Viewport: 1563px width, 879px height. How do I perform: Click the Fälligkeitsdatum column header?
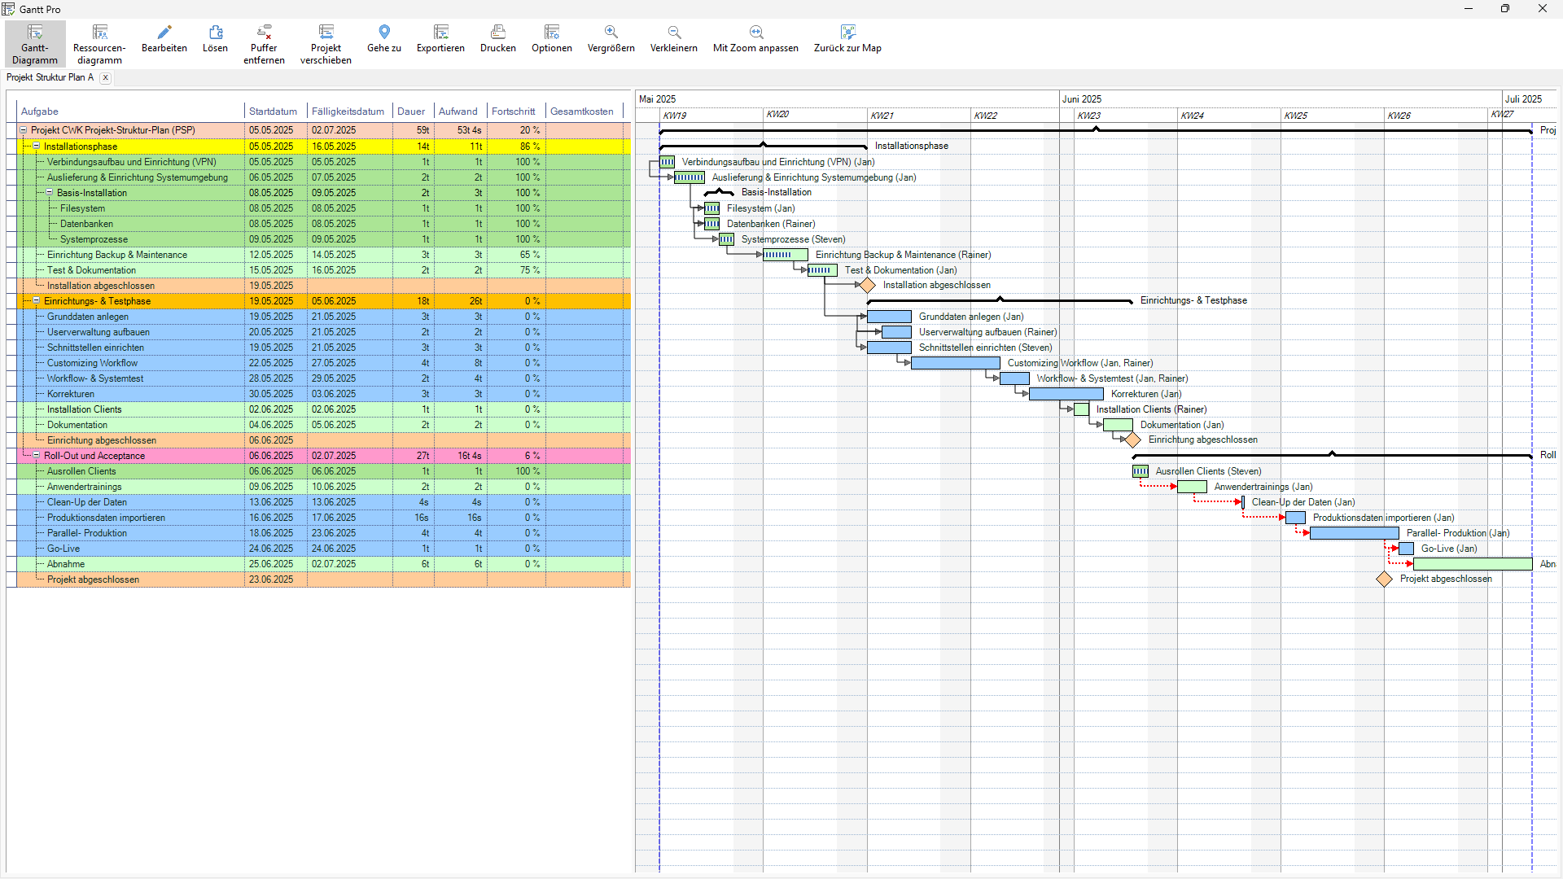coord(348,112)
